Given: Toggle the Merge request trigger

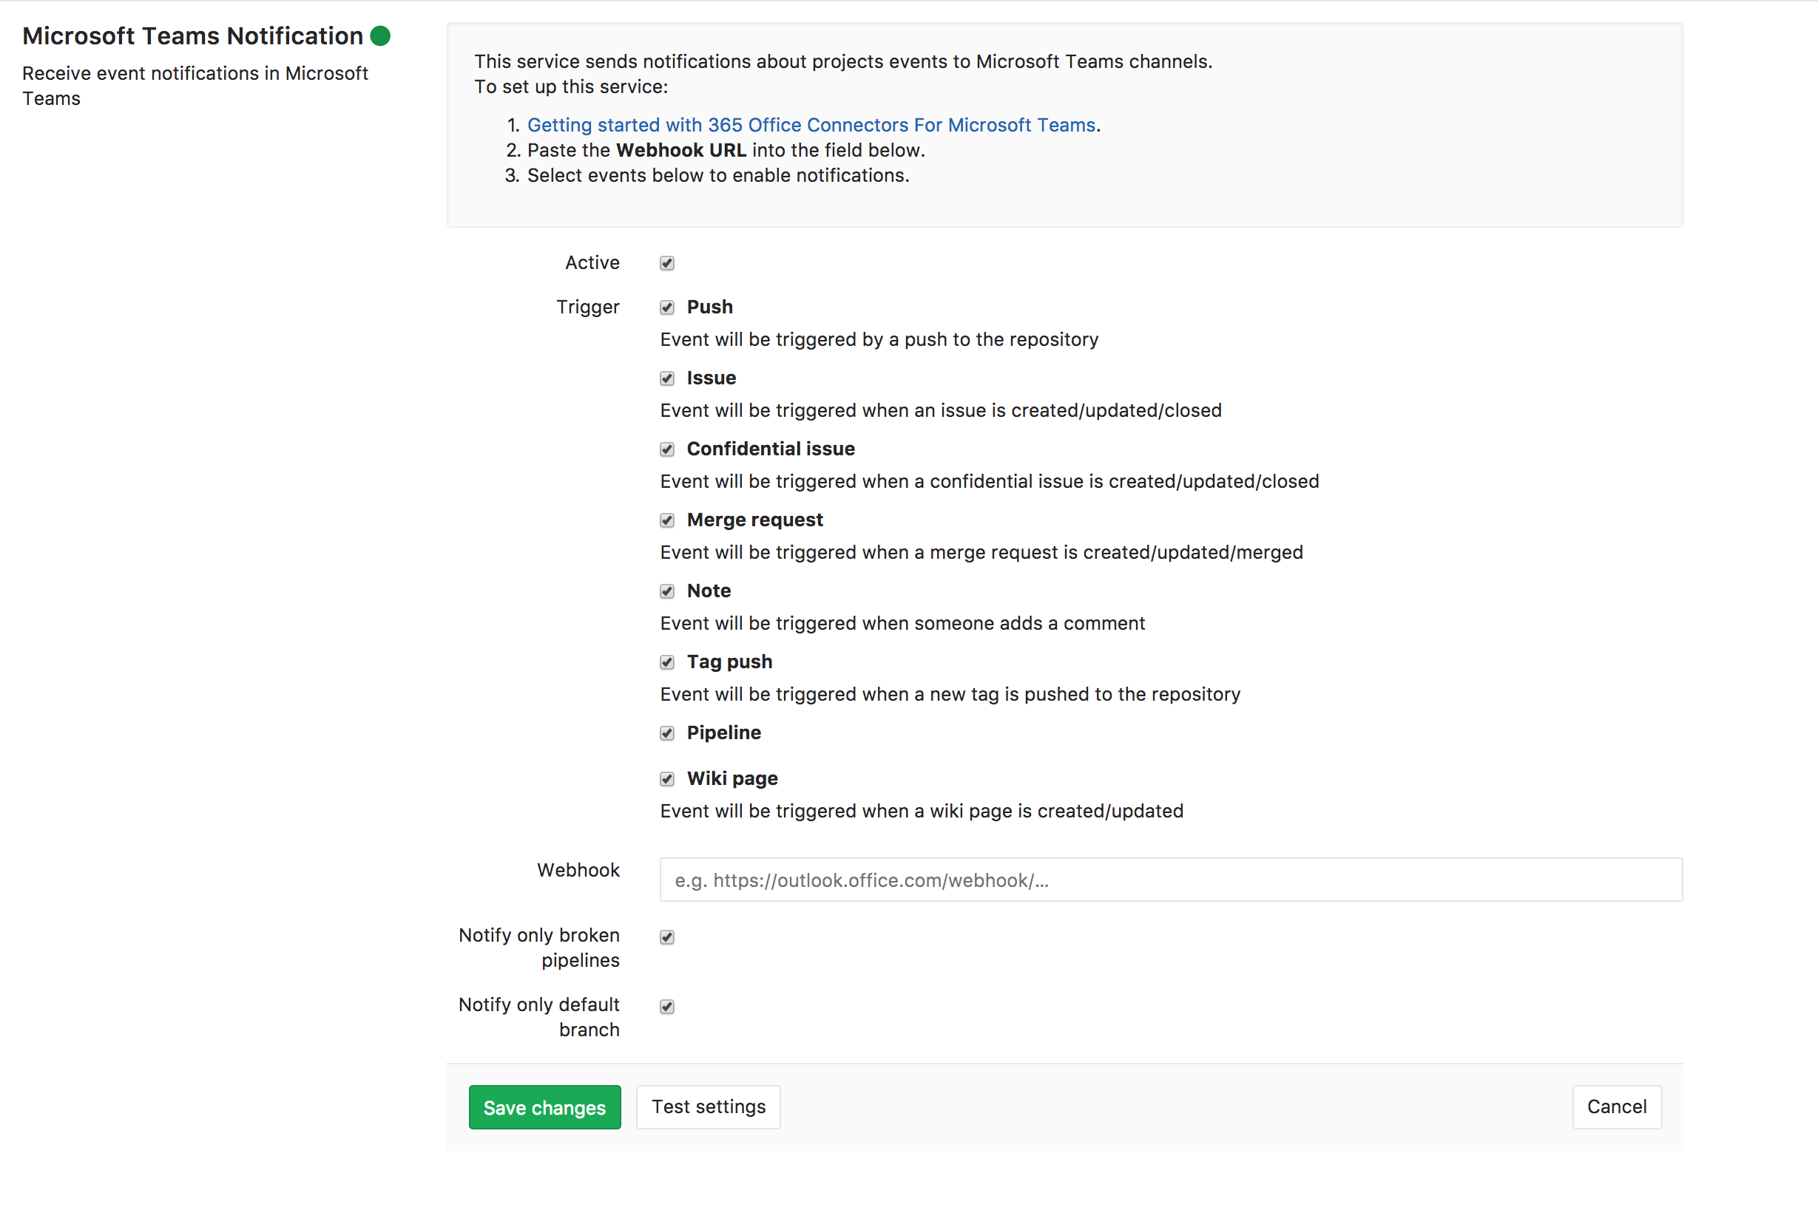Looking at the screenshot, I should click(x=666, y=520).
